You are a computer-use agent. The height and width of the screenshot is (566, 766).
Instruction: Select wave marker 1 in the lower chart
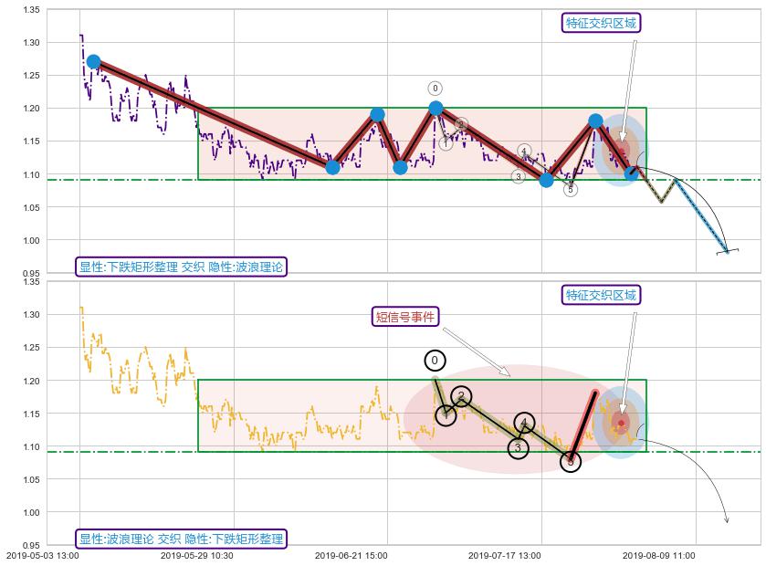(x=446, y=415)
